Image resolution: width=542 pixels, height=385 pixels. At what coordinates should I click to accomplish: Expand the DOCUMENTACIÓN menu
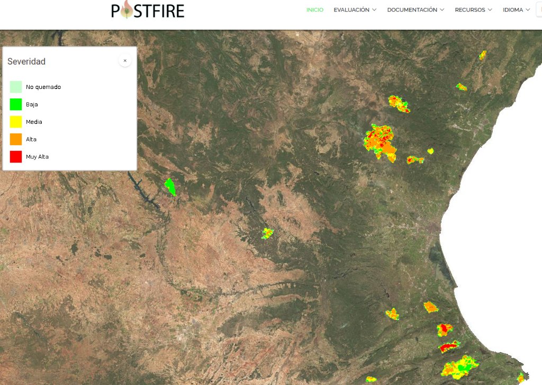pos(415,10)
